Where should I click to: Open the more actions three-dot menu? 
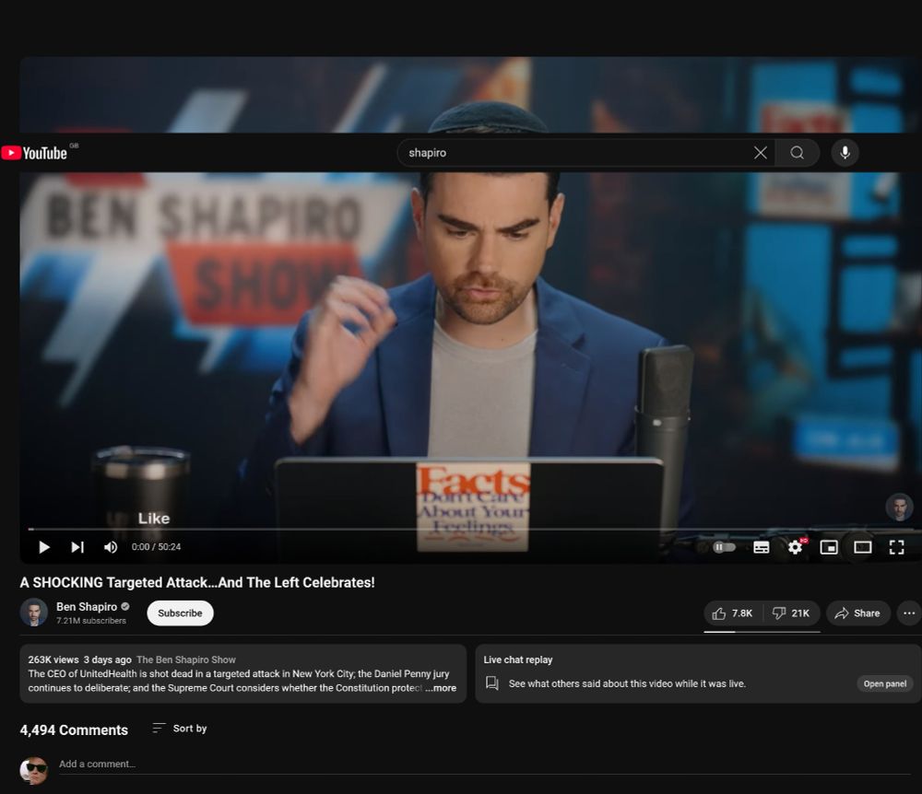tap(909, 613)
